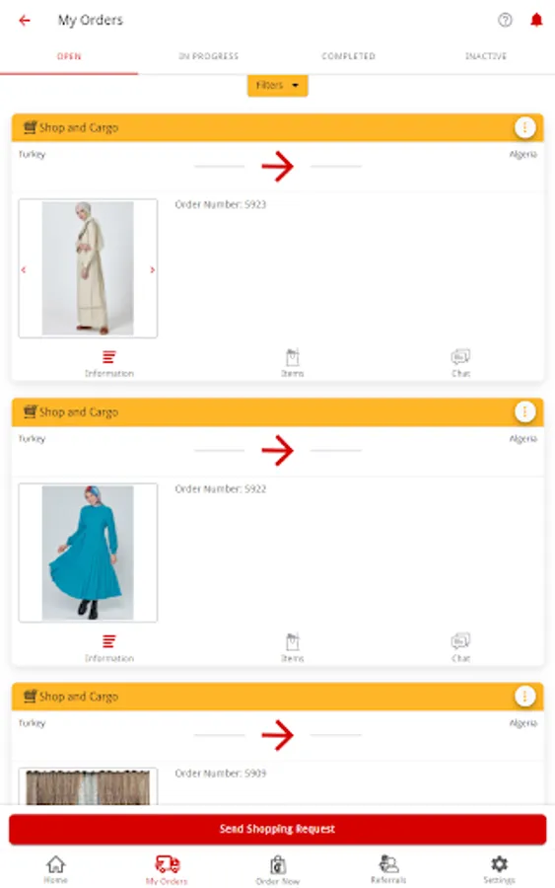Click Send Shopping Request button

277,829
